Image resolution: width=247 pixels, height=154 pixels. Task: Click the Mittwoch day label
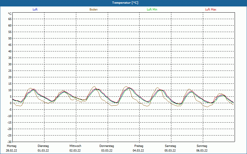pyautogui.click(x=75, y=146)
